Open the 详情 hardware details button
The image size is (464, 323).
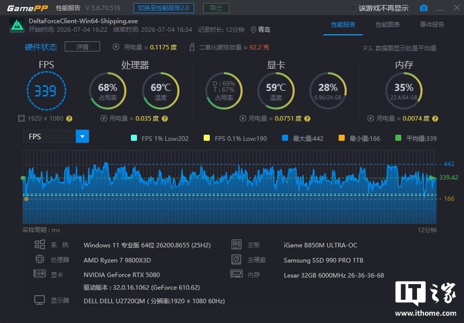tap(82, 47)
